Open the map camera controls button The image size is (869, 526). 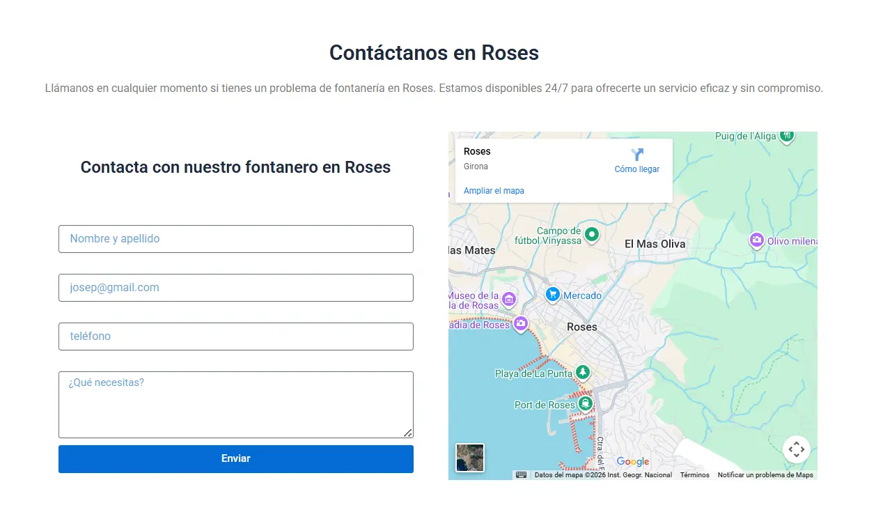tap(796, 449)
